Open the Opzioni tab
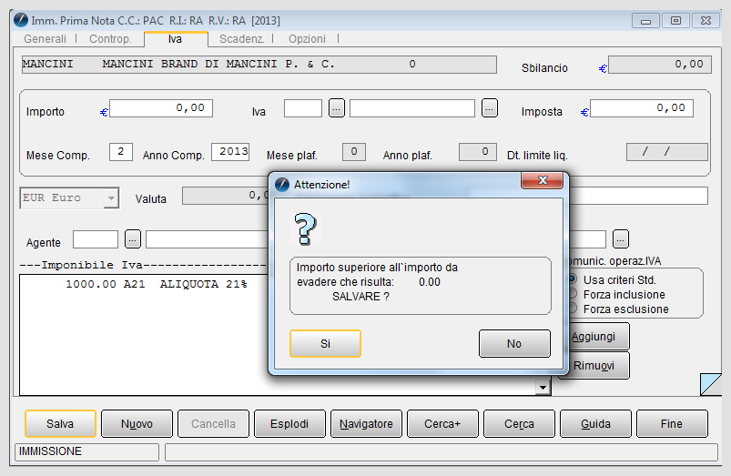This screenshot has width=731, height=476. pos(307,39)
